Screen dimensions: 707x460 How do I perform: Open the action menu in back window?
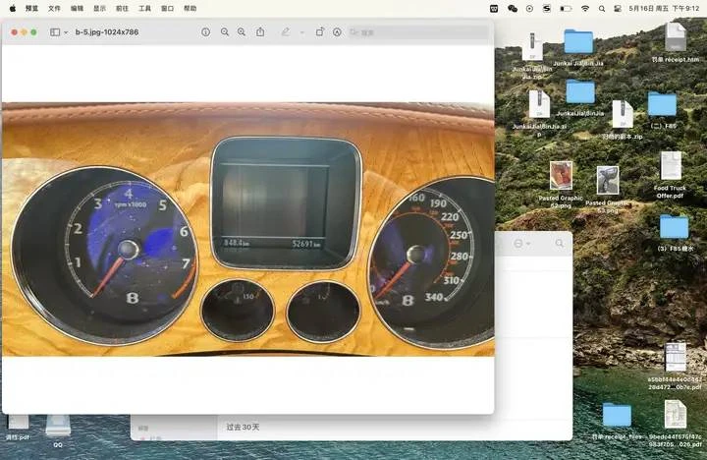tap(521, 244)
